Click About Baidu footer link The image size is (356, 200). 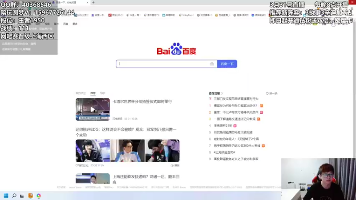tap(75, 187)
